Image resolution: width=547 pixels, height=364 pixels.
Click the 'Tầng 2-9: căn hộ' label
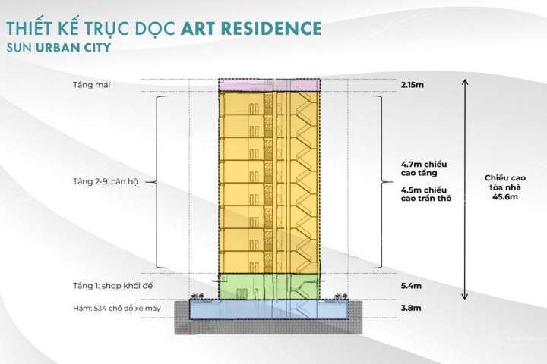106,181
